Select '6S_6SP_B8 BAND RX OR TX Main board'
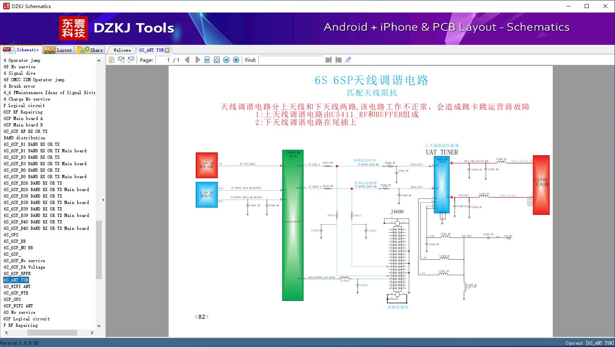The width and height of the screenshot is (615, 347). [45, 177]
